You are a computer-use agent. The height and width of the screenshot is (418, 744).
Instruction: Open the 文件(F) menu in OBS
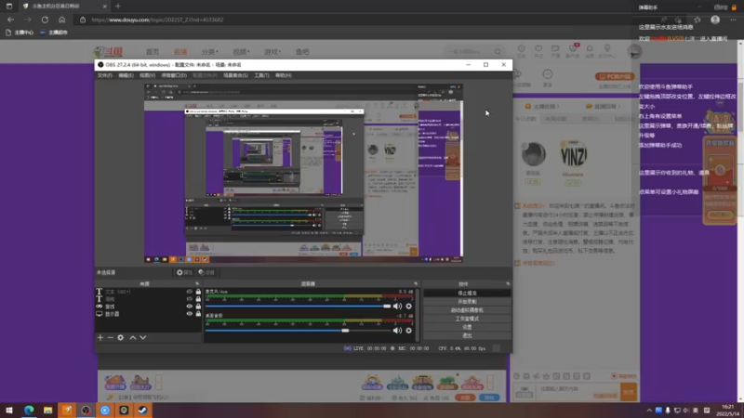coord(105,75)
